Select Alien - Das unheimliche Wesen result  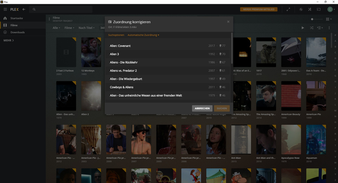(x=167, y=95)
